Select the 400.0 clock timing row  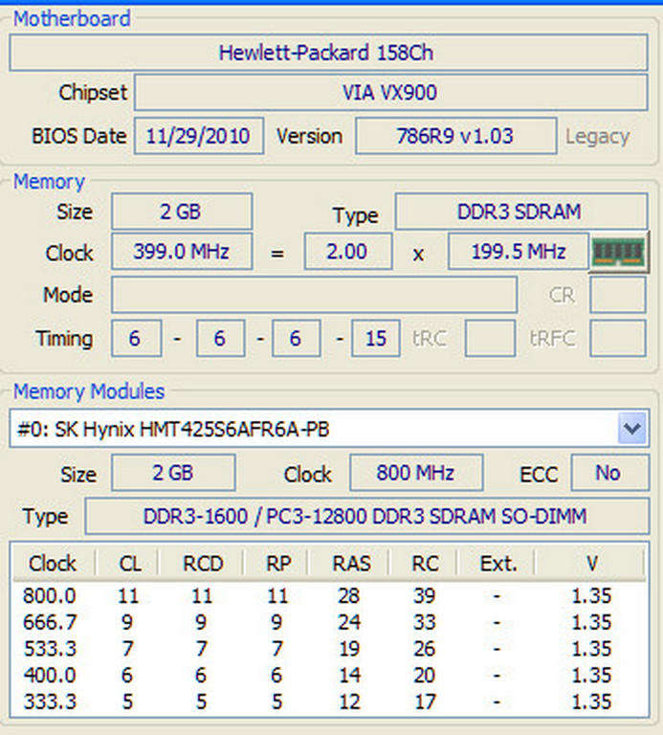pos(329,675)
